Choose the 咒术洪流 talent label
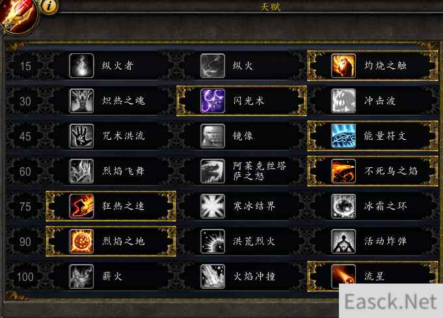 (124, 136)
